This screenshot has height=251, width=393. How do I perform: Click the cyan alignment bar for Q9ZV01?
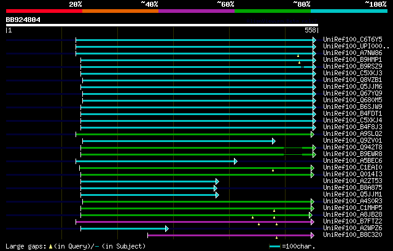coord(177,141)
